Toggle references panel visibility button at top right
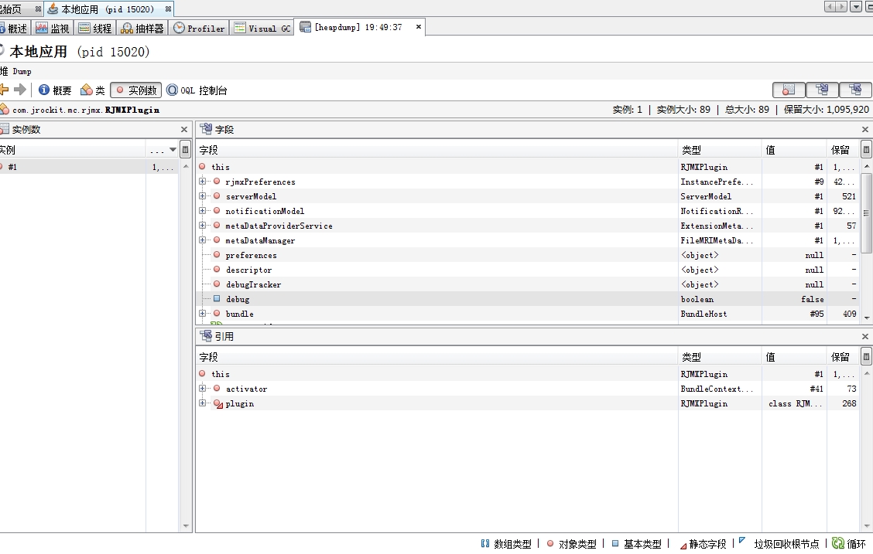 (855, 90)
